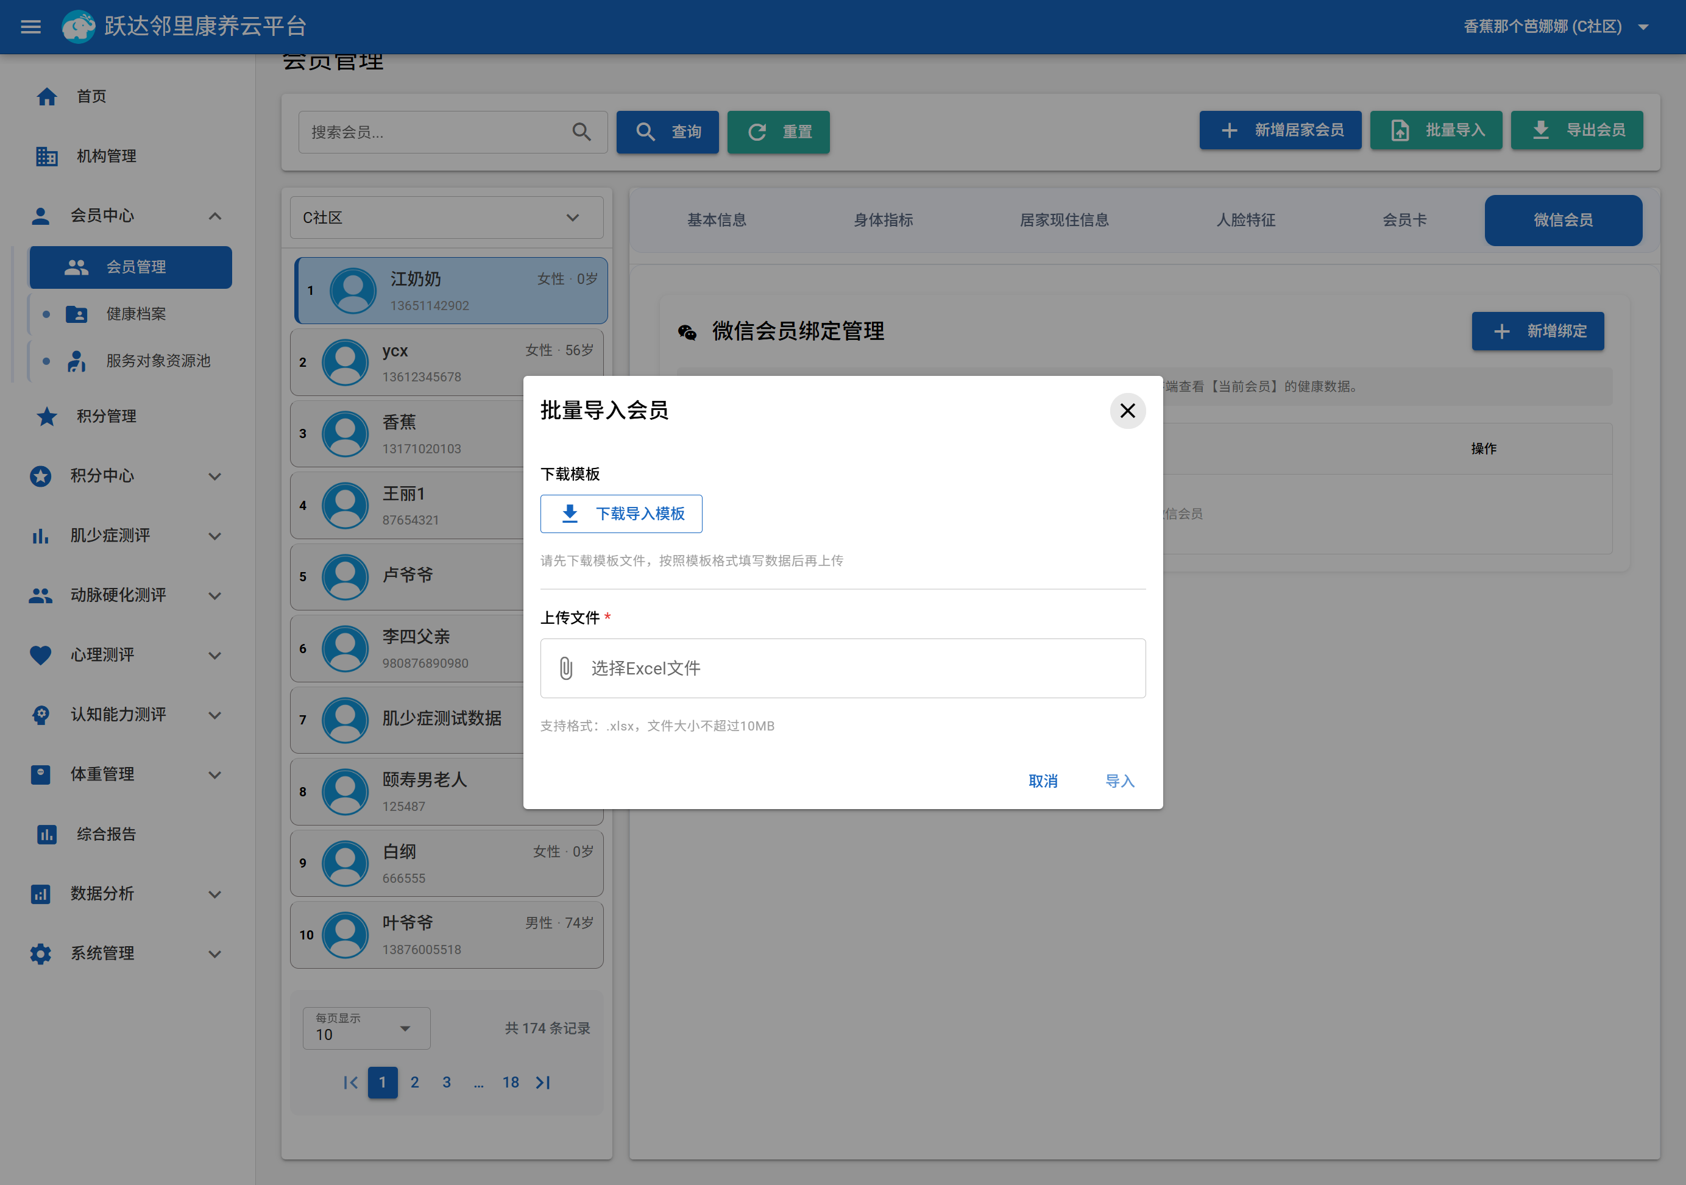Click the 查询 search button
The height and width of the screenshot is (1185, 1686).
(x=667, y=132)
